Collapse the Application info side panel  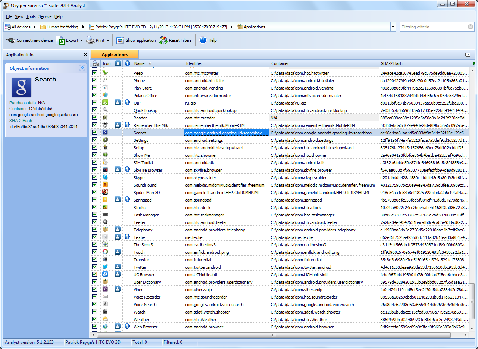[x=85, y=54]
